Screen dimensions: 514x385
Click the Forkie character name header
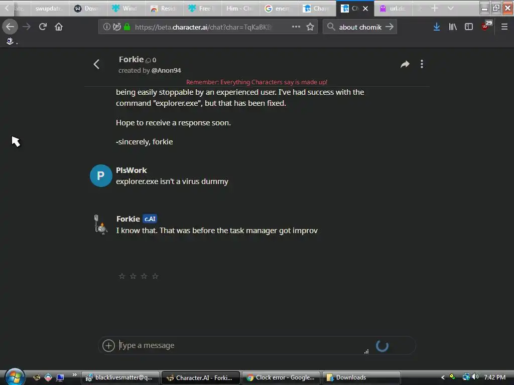(131, 60)
